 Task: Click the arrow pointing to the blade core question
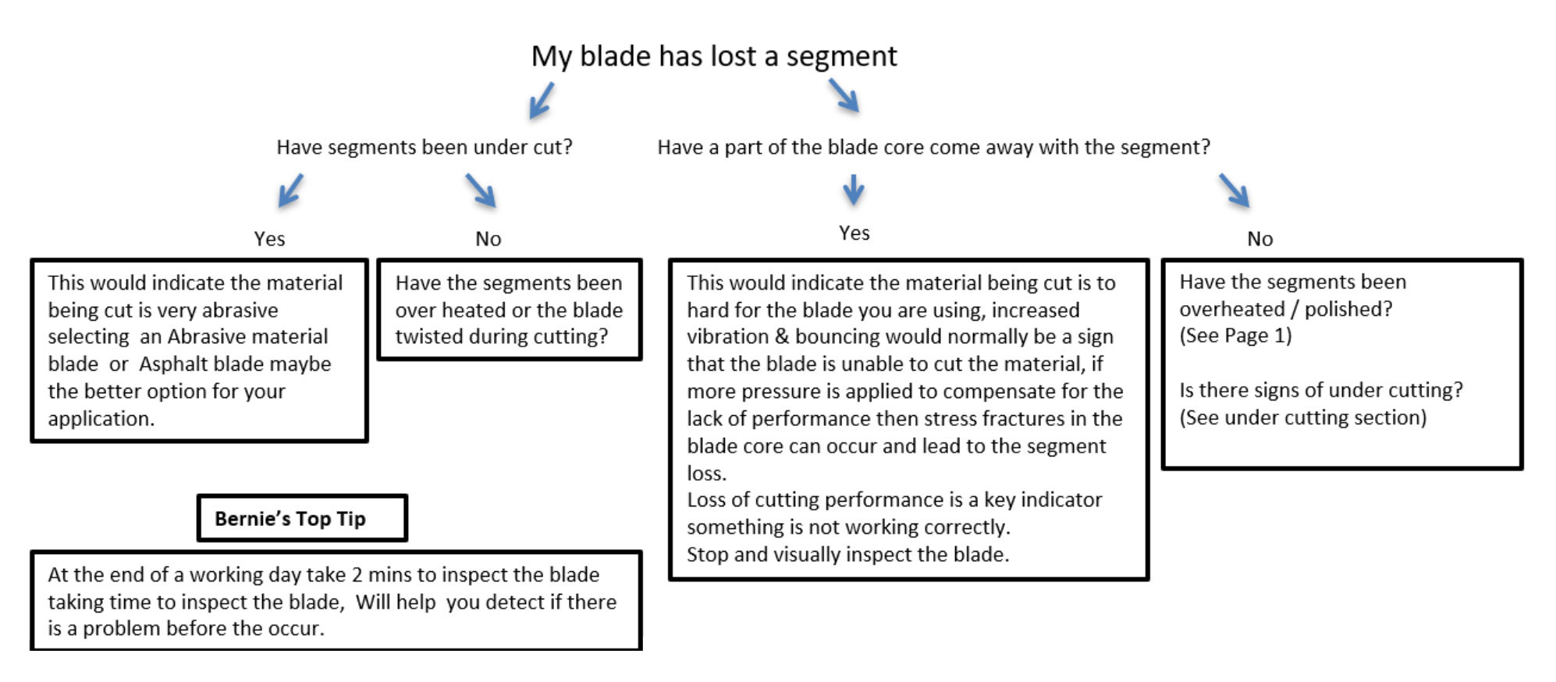[x=844, y=94]
